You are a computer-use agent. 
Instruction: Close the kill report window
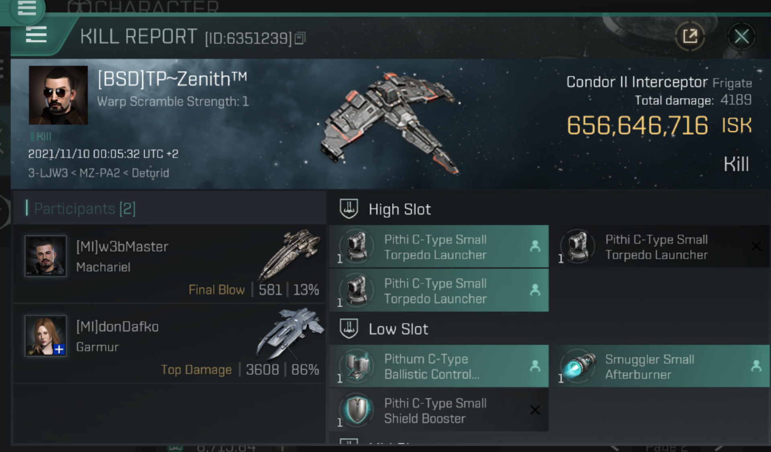[x=741, y=37]
